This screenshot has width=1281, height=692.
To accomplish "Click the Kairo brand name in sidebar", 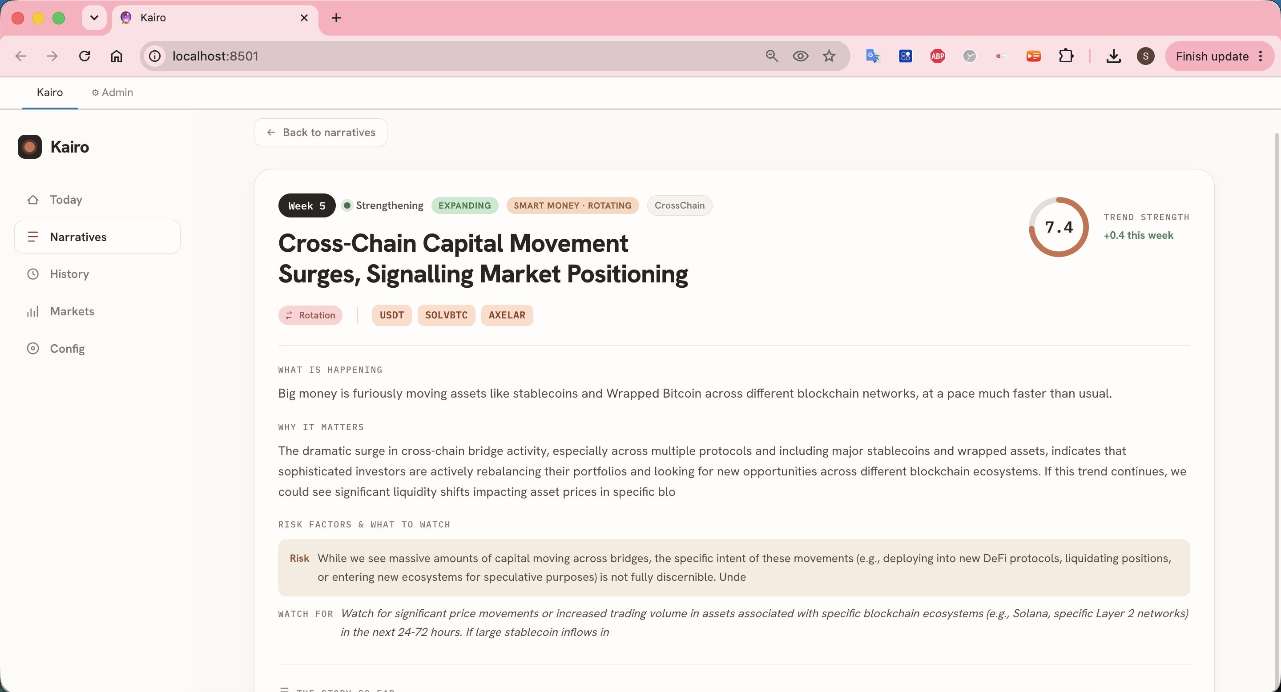I will (x=70, y=147).
